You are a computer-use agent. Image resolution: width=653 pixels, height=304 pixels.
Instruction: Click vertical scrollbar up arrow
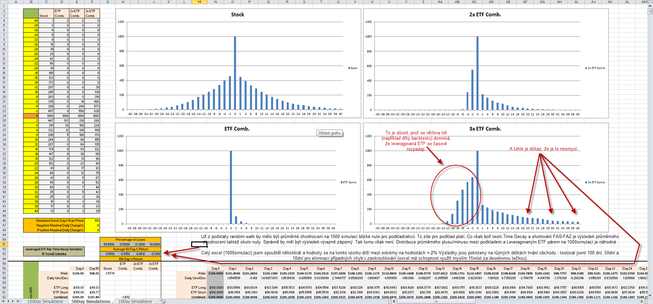(650, 6)
